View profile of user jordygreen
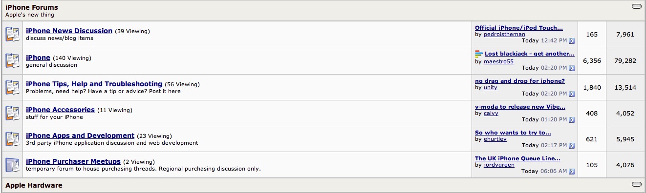This screenshot has width=646, height=193. (x=499, y=165)
